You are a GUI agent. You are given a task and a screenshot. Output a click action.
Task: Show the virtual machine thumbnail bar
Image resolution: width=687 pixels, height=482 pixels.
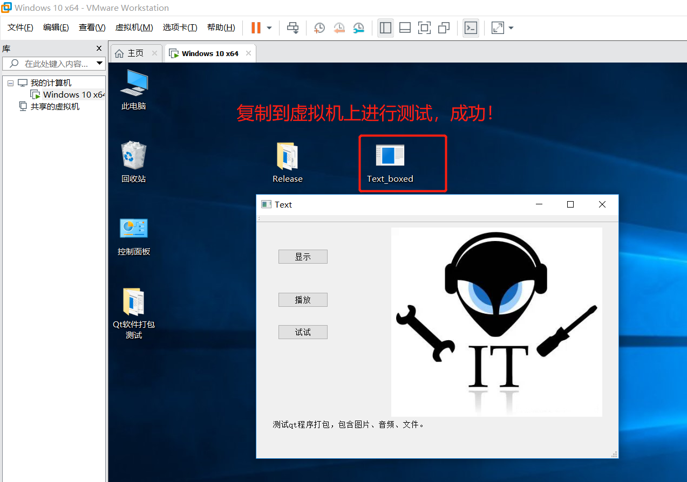(x=405, y=27)
